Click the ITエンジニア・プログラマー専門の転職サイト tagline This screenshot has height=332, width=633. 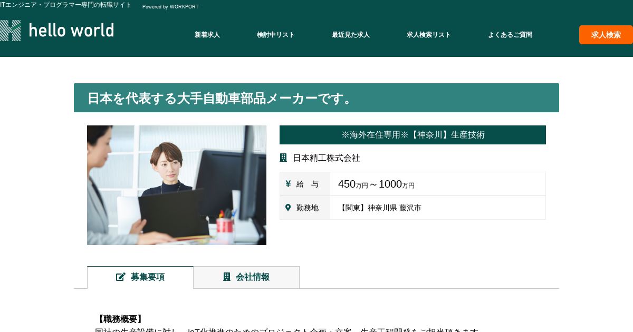(66, 5)
